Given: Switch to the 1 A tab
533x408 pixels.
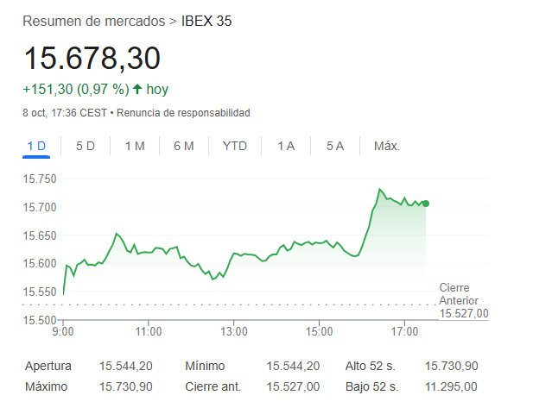Looking at the screenshot, I should click(286, 146).
